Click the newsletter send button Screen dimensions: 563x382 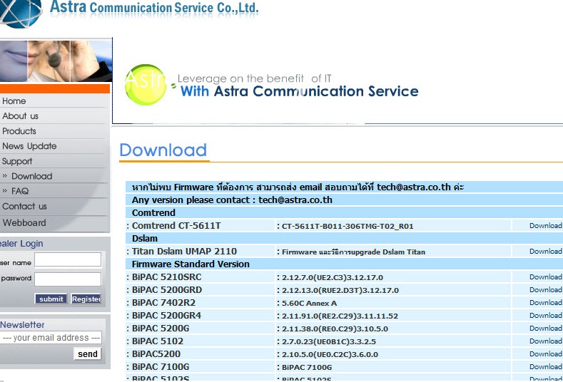coord(88,354)
